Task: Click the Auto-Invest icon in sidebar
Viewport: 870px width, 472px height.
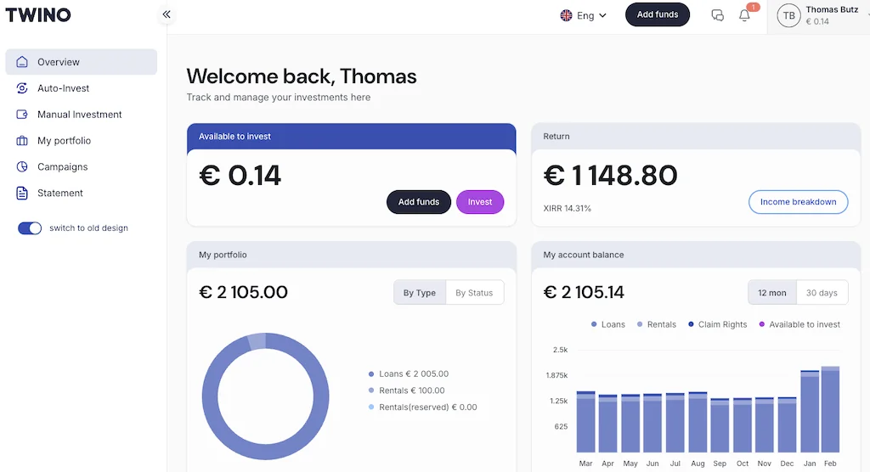Action: coord(22,88)
